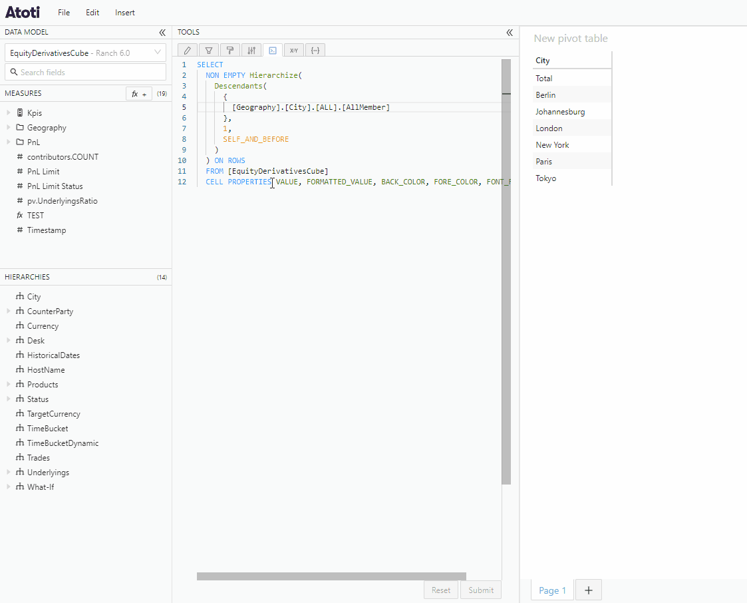Expand the Geography measures folder
The image size is (747, 603).
9,127
